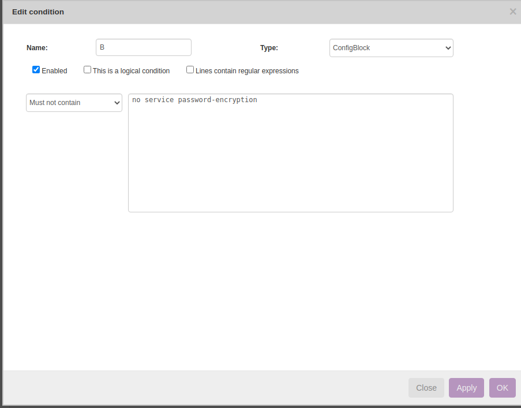Image resolution: width=521 pixels, height=408 pixels.
Task: Open the Type dropdown showing ConfigBlock
Action: tap(391, 48)
